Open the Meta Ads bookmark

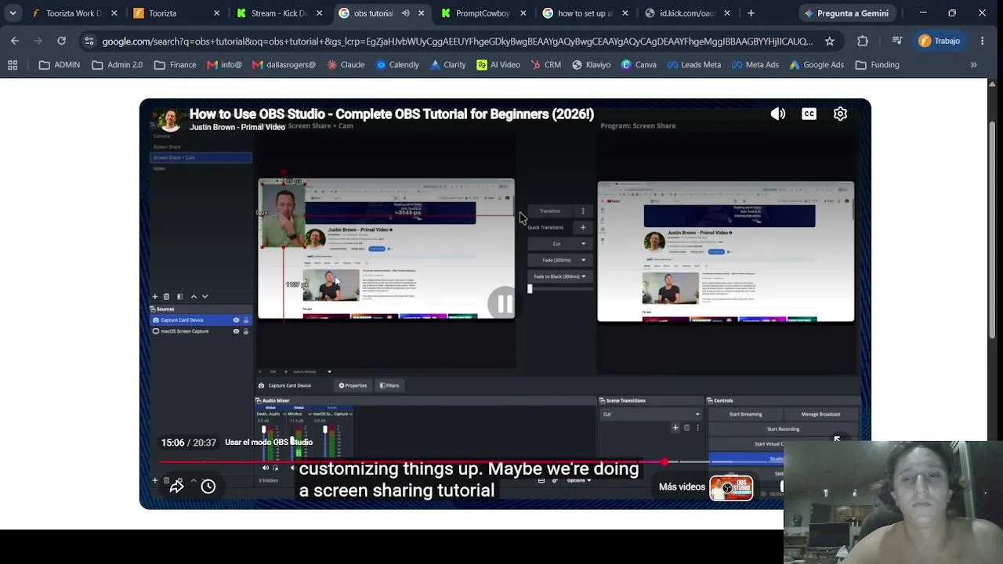[755, 65]
